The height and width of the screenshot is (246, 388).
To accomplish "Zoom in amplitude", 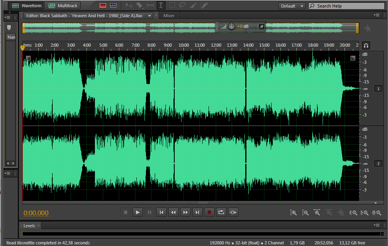I will pos(293,213).
